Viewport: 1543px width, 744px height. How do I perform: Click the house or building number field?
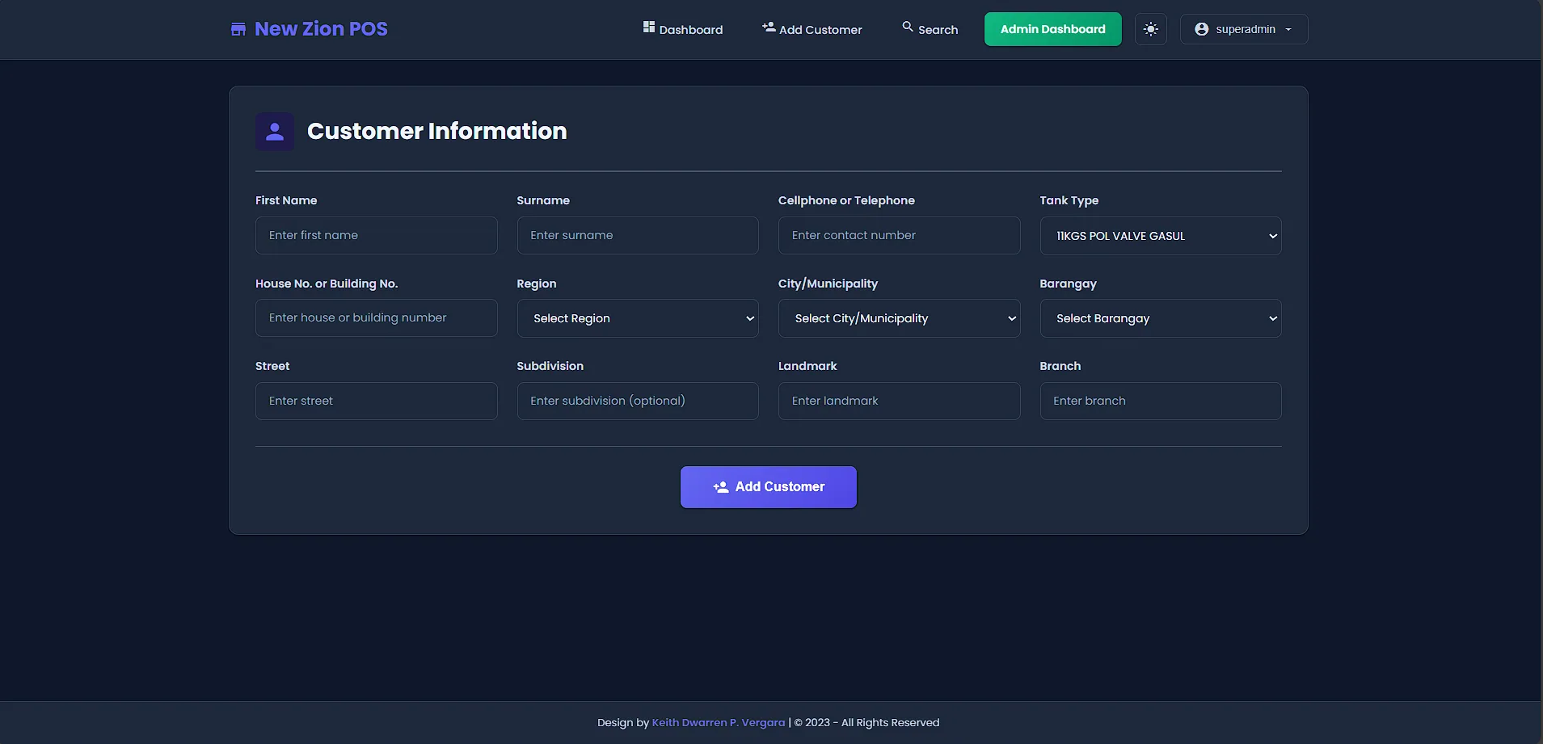[377, 317]
